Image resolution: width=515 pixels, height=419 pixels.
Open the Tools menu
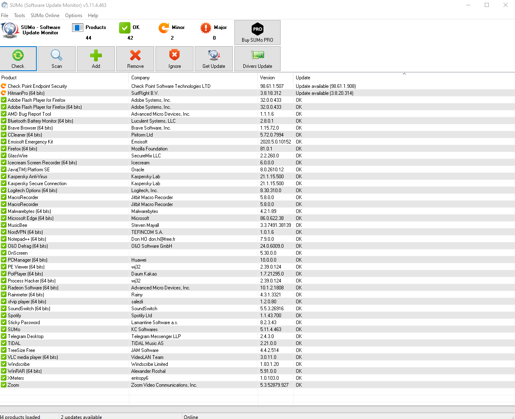coord(19,16)
